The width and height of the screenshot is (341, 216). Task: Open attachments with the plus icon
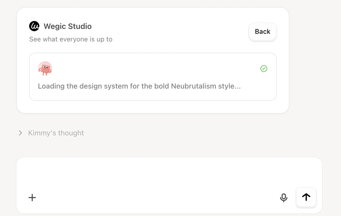[32, 198]
